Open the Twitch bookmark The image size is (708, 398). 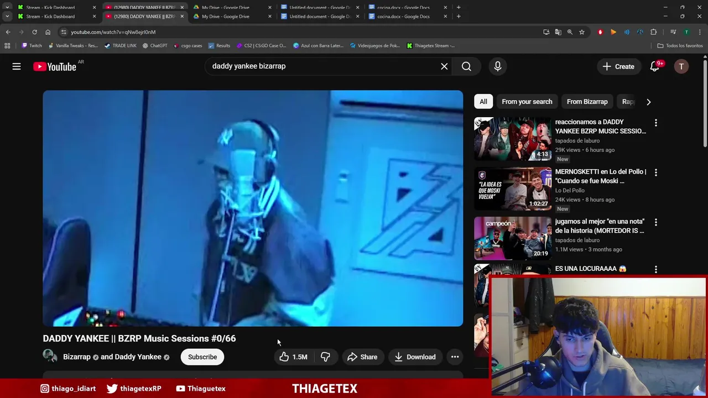pyautogui.click(x=32, y=46)
